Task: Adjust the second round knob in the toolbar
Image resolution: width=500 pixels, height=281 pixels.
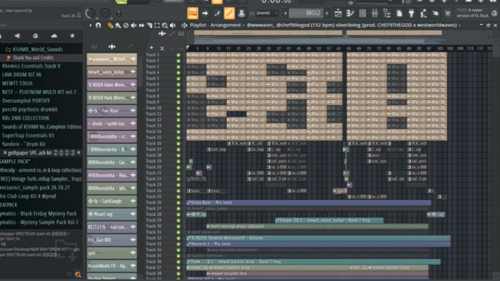Action: [105, 14]
